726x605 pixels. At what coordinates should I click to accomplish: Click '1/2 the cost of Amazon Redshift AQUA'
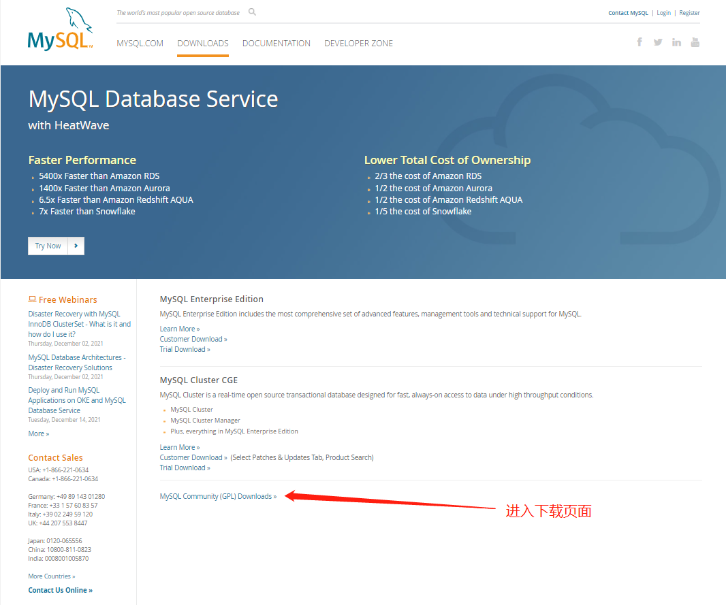tap(449, 200)
